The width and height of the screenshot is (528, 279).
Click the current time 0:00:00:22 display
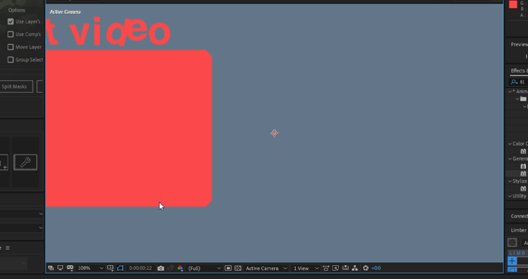pyautogui.click(x=141, y=268)
